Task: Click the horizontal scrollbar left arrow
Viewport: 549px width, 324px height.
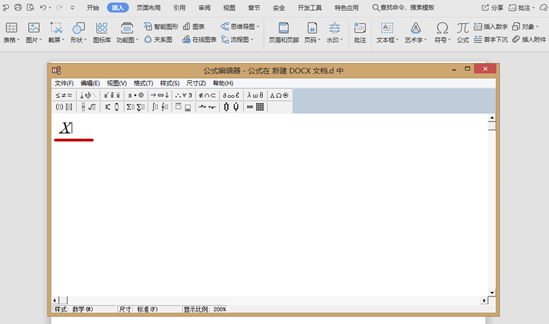Action: [56, 300]
